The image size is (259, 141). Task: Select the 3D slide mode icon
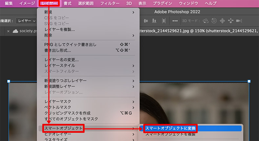click(230, 21)
